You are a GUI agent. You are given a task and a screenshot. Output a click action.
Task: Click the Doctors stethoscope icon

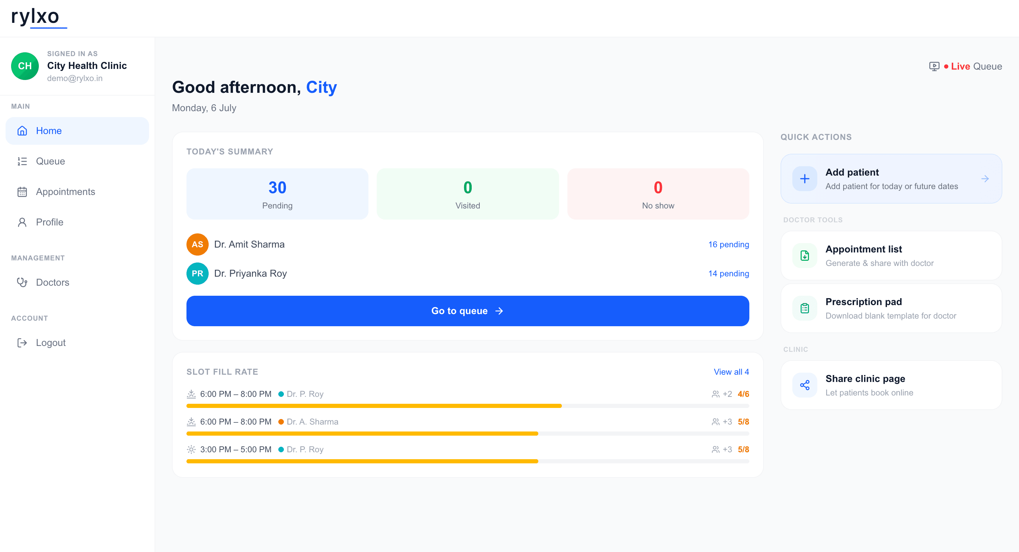tap(22, 282)
